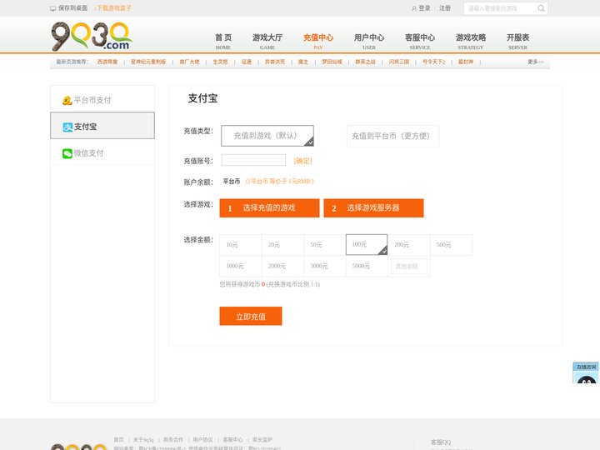Click the blue Alipay icon in sidebar
Screen dimensions: 600x450
[67, 127]
